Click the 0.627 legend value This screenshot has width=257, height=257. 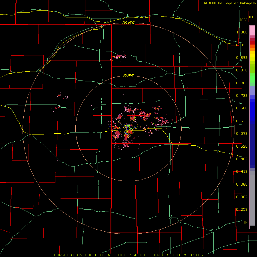click(242, 121)
